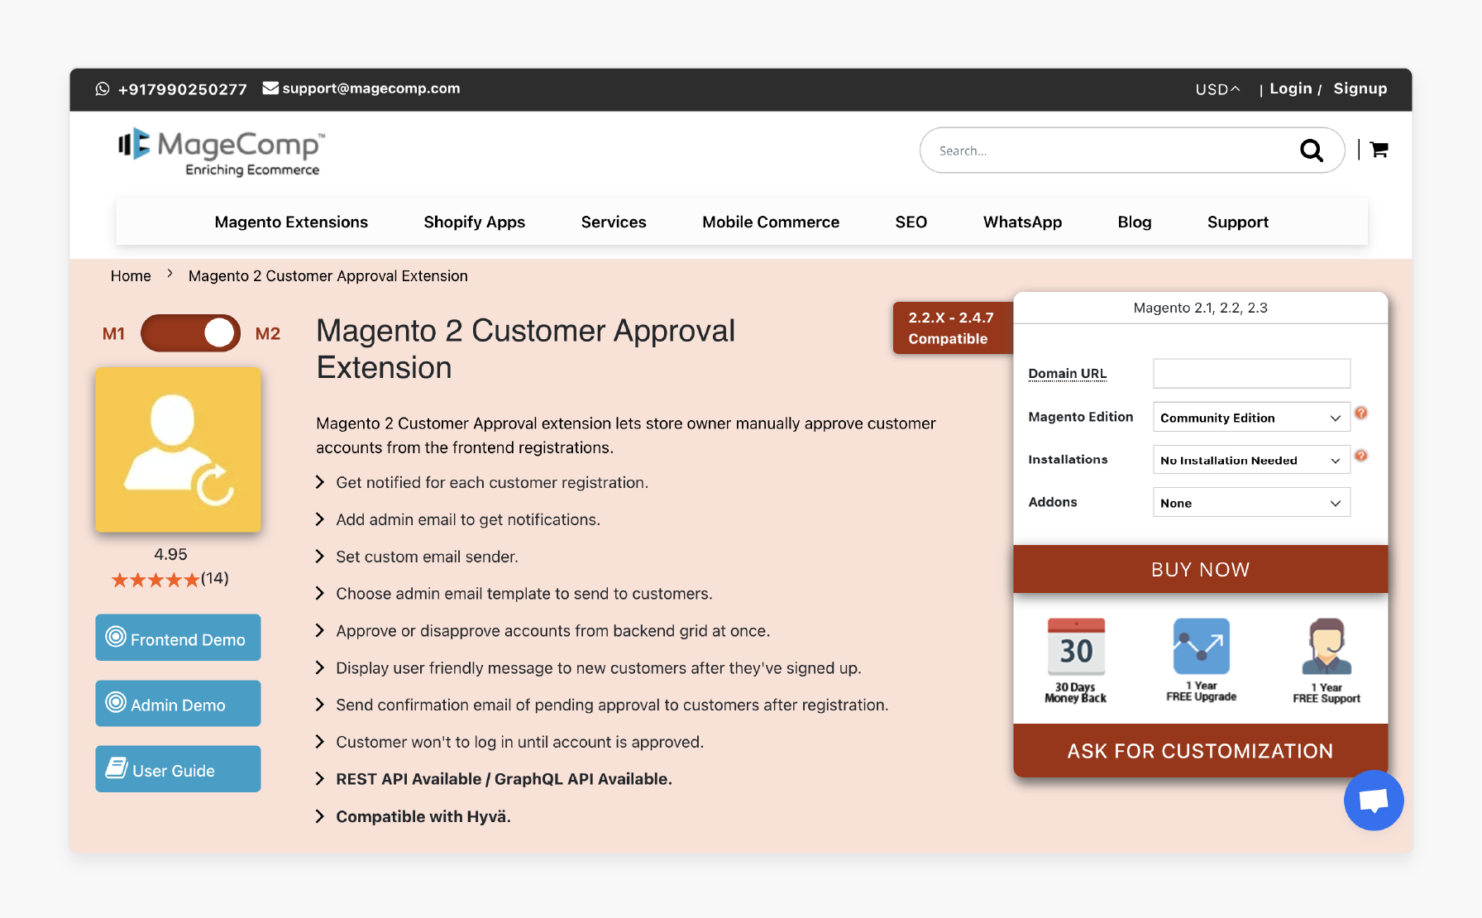Open the Frontend Demo button
This screenshot has width=1482, height=918.
pos(178,638)
